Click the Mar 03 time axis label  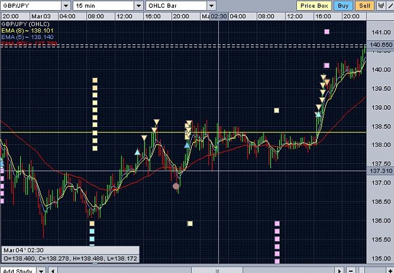[x=41, y=16]
